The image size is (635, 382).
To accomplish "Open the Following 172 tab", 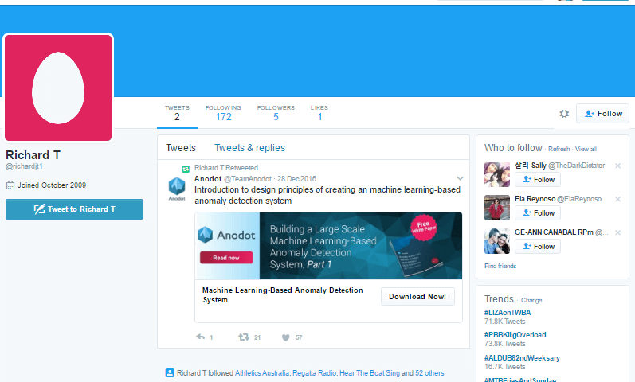I will click(x=223, y=113).
